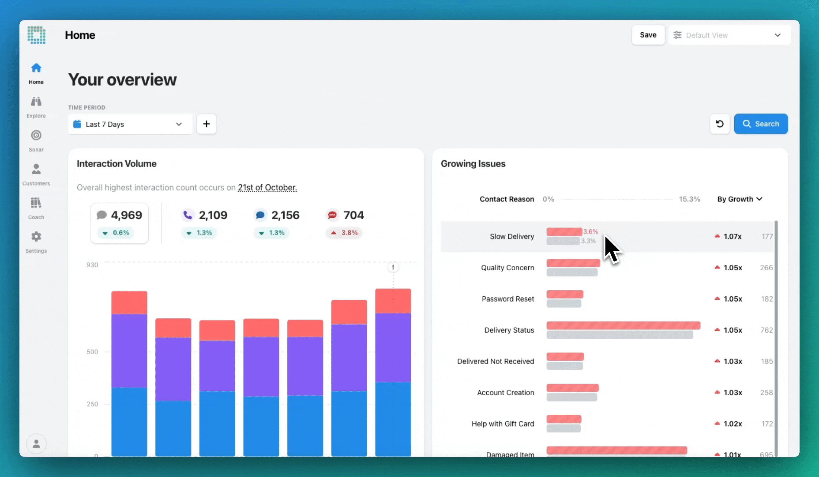This screenshot has width=819, height=477.
Task: Click the add filter plus button
Action: 207,124
